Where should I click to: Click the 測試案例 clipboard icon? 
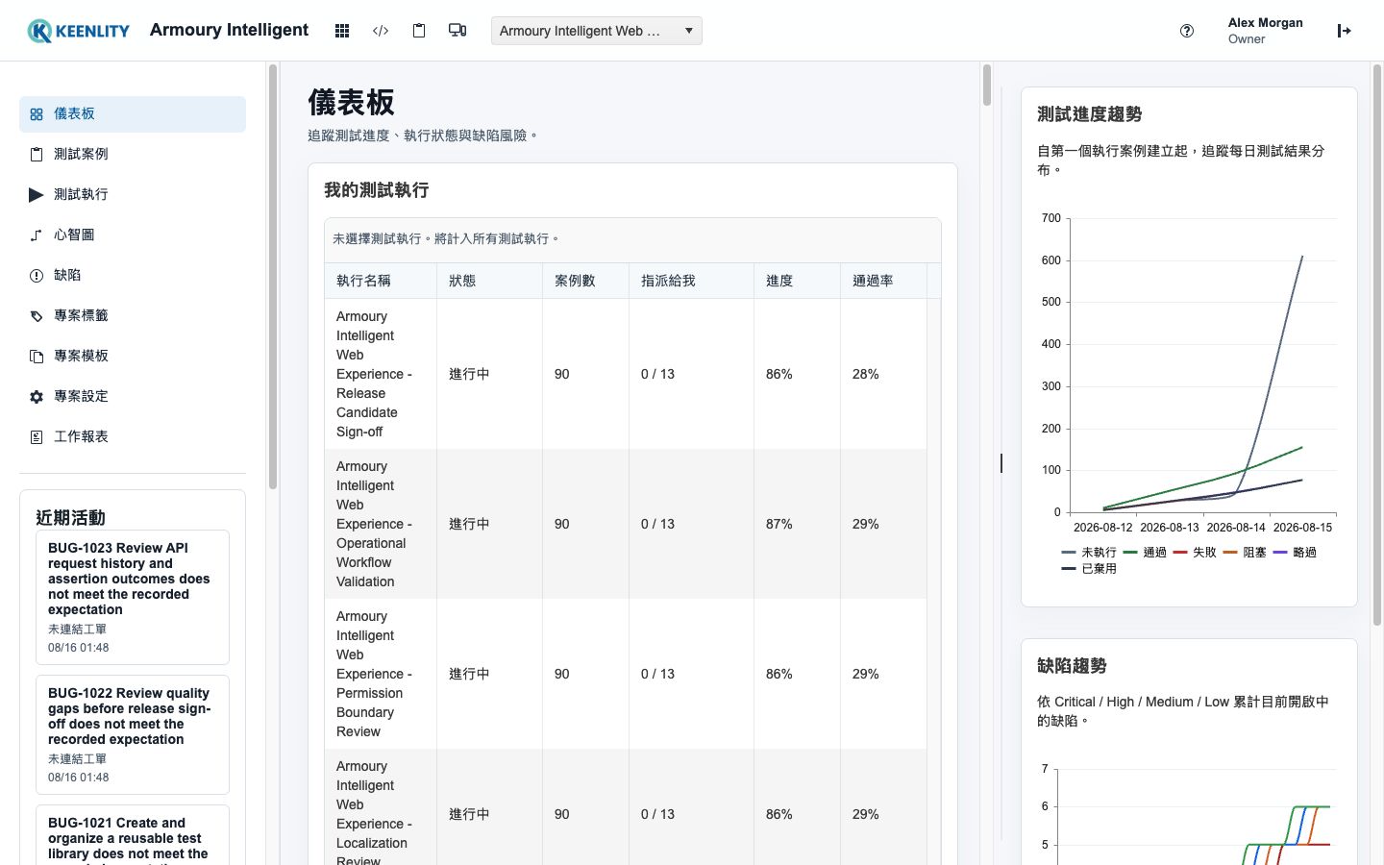coord(37,155)
